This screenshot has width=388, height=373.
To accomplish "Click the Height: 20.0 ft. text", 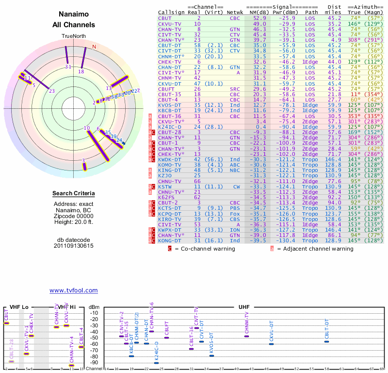I will coord(74,222).
